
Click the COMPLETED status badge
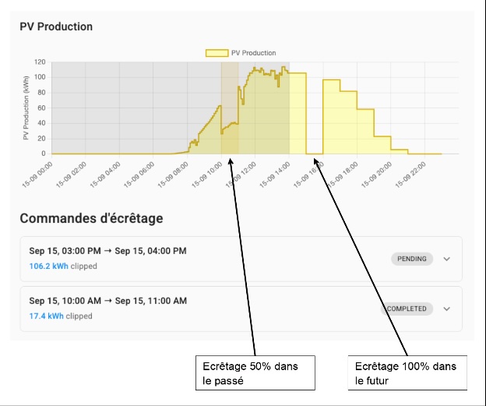407,309
